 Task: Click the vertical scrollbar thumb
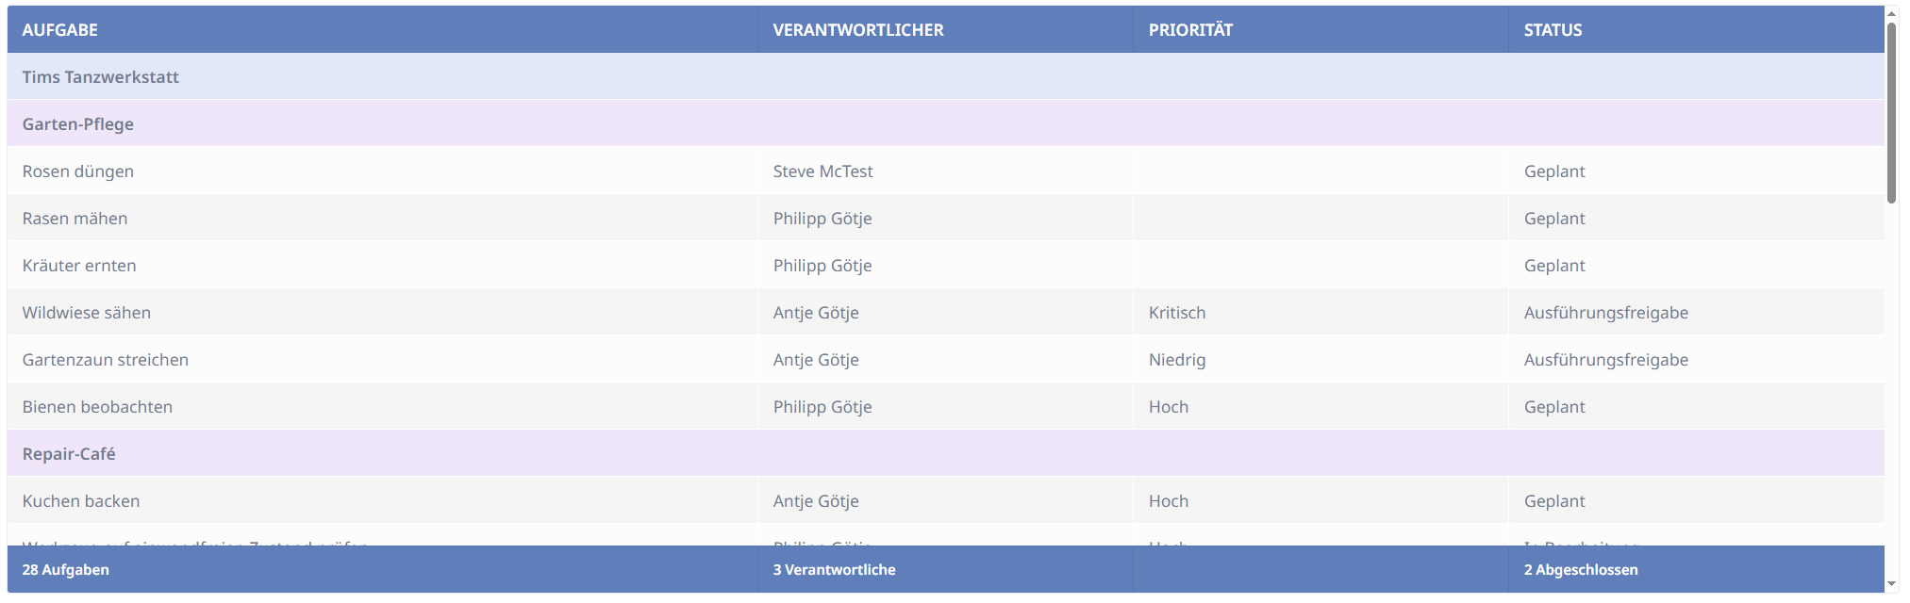[1891, 113]
